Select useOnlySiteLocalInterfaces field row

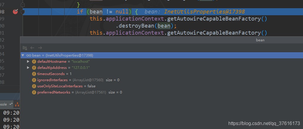(162, 86)
